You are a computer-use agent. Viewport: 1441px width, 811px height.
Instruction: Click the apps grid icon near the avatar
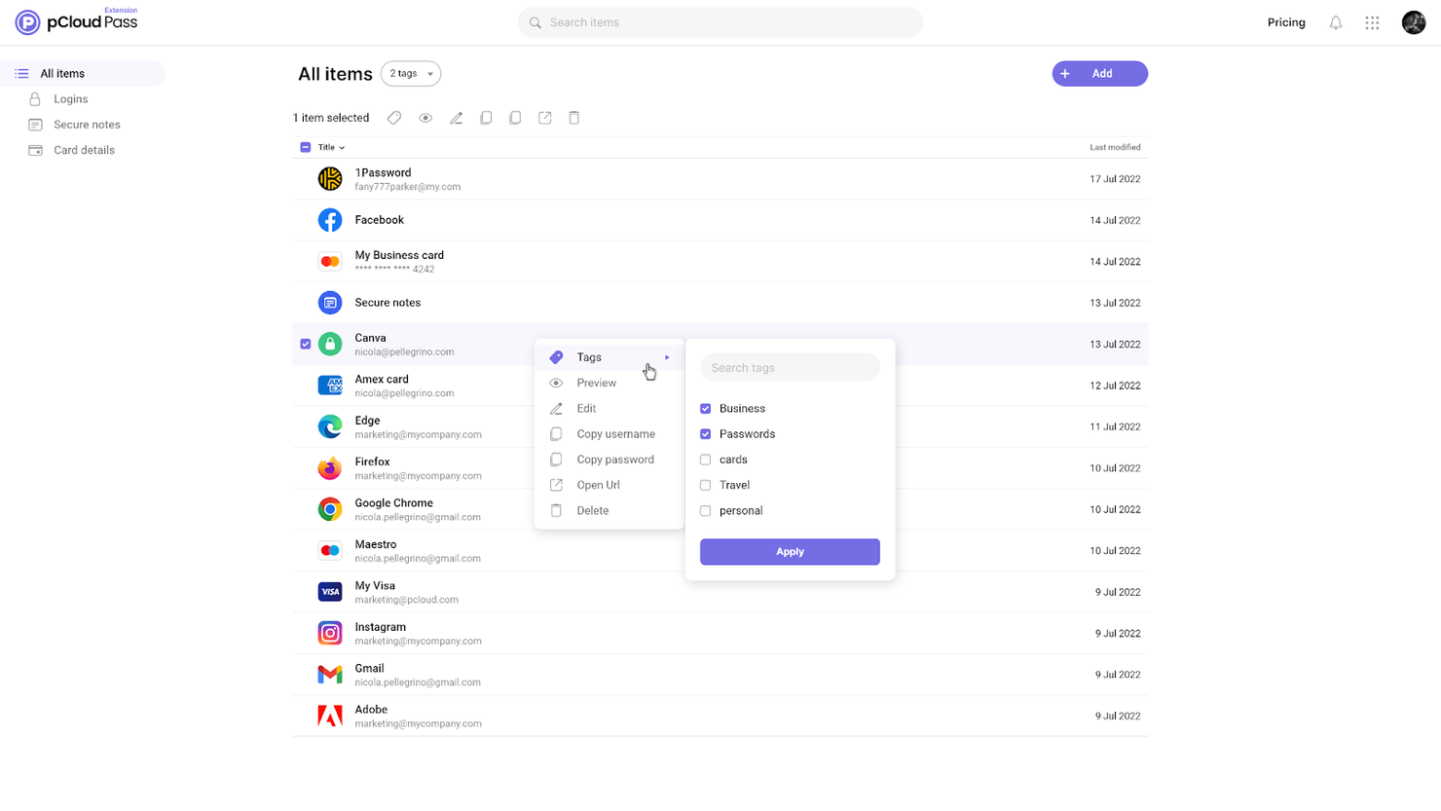1372,22
